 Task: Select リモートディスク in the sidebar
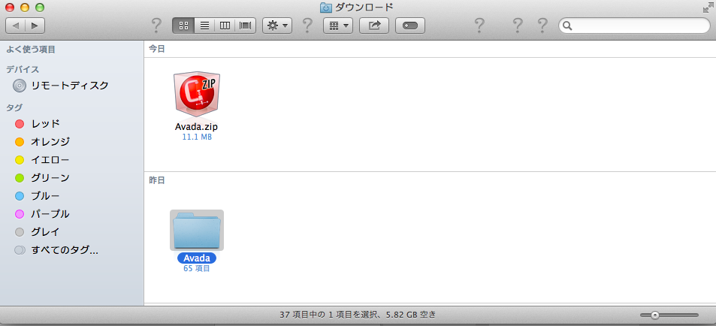(71, 86)
